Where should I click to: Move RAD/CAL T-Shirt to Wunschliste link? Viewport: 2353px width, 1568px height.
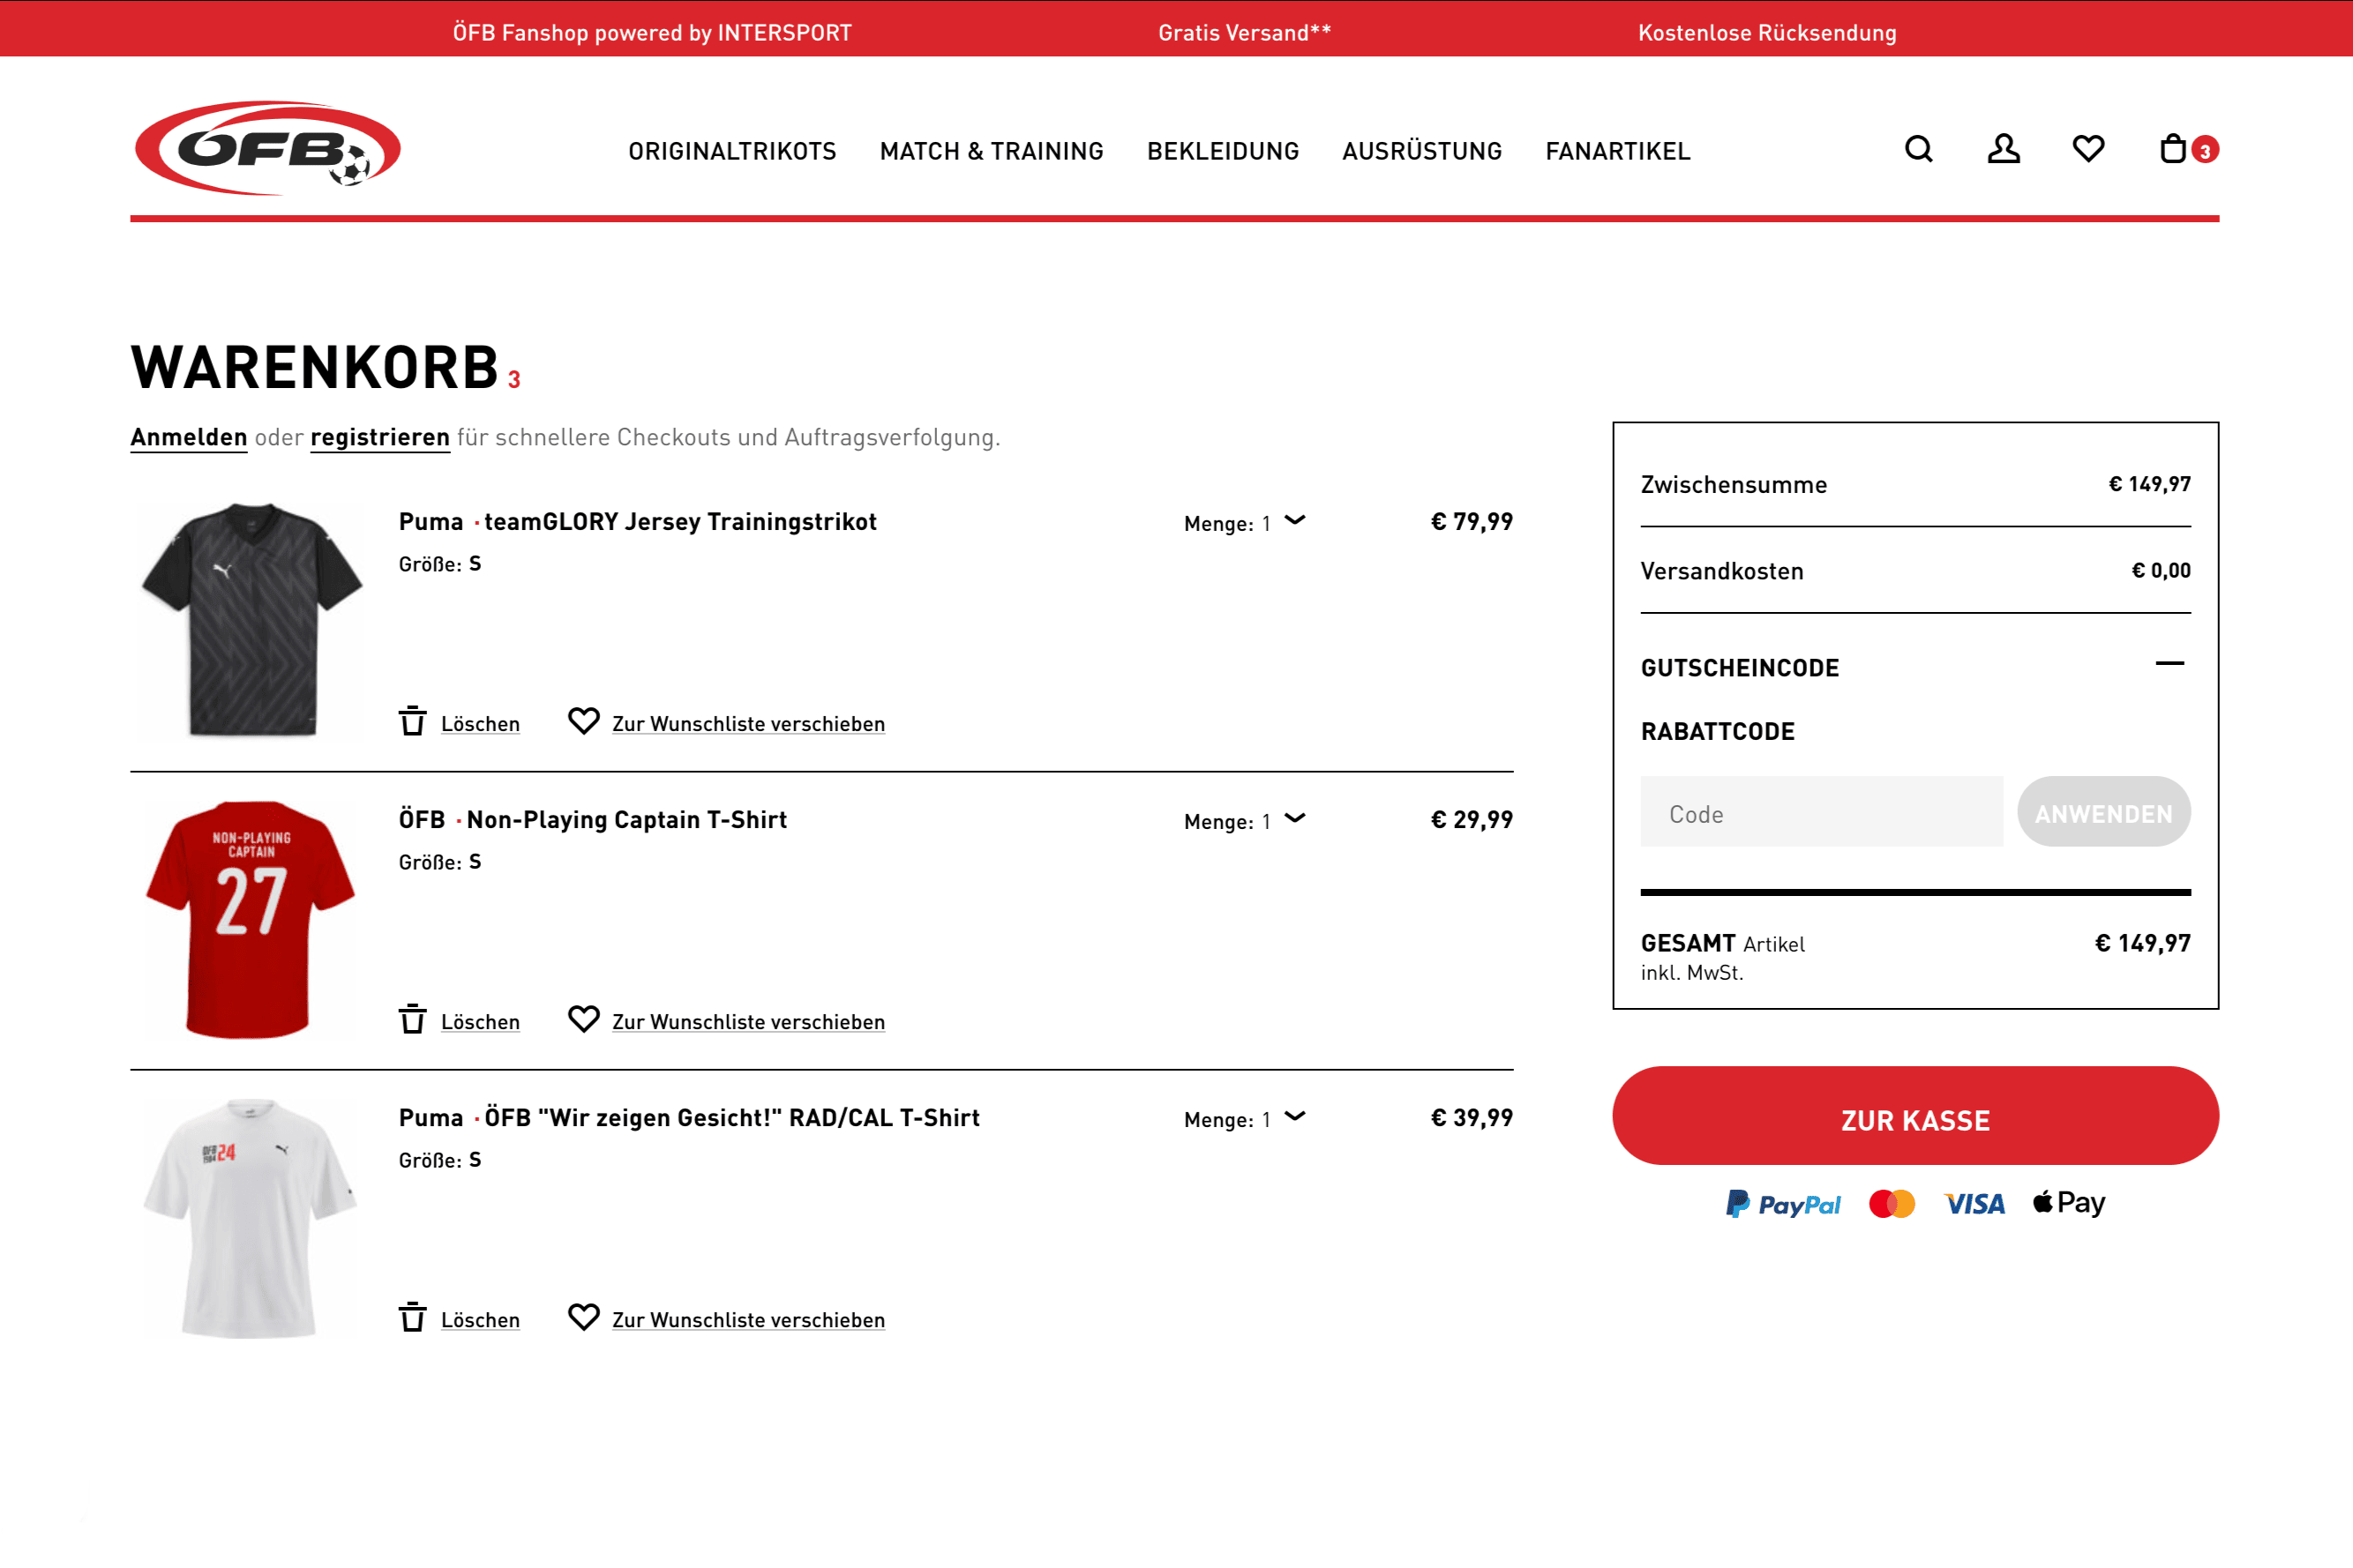point(748,1320)
